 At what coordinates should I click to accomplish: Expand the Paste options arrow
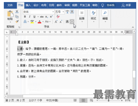[x=10, y=22]
